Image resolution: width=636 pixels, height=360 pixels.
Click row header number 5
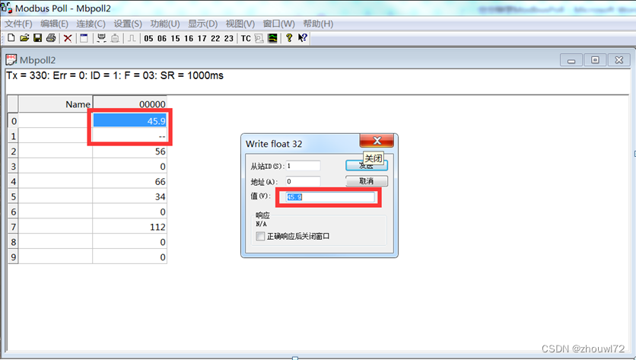click(x=14, y=197)
